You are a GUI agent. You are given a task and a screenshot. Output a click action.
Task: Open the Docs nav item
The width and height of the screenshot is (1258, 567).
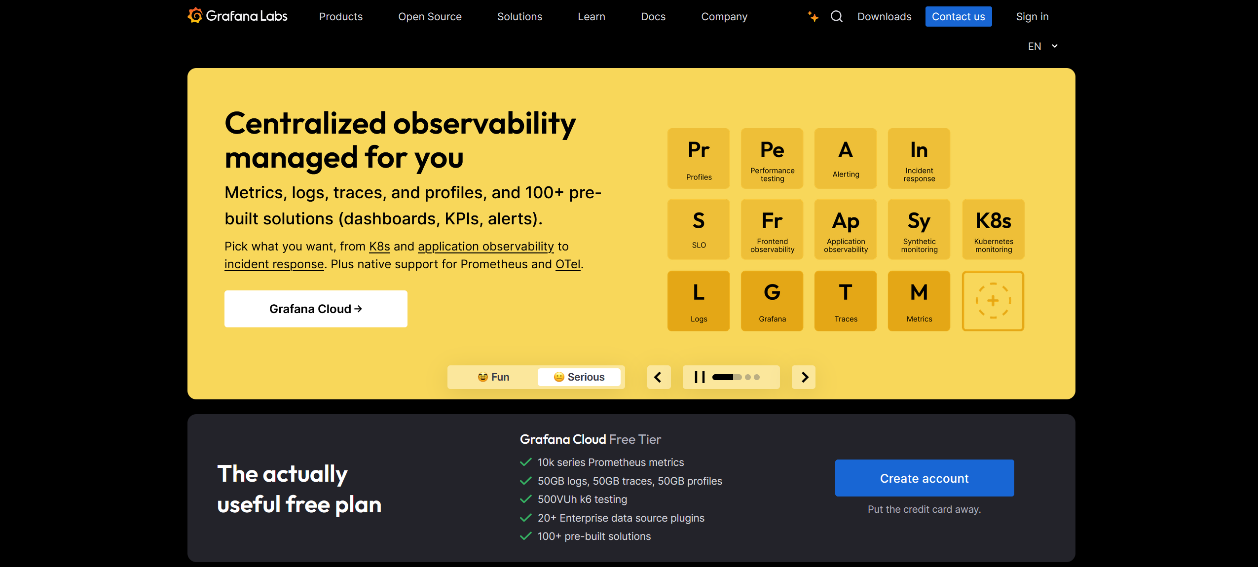pyautogui.click(x=653, y=17)
